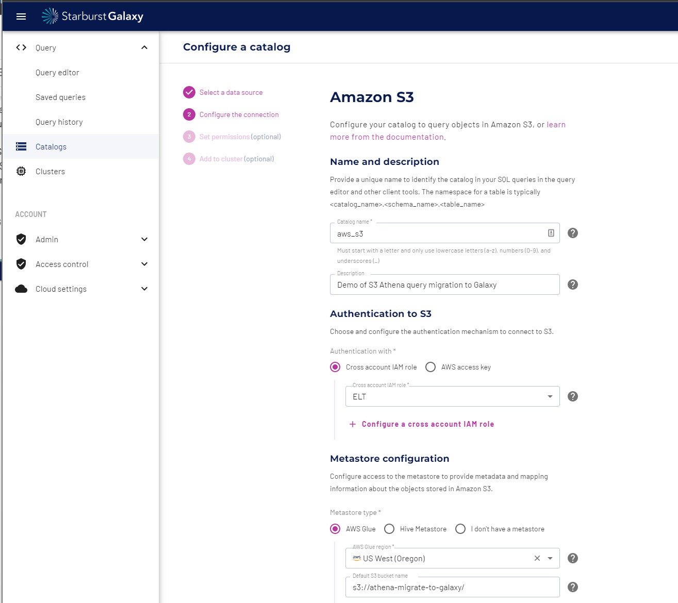Click the Cloud settings menu label
The image size is (678, 603).
(x=61, y=289)
